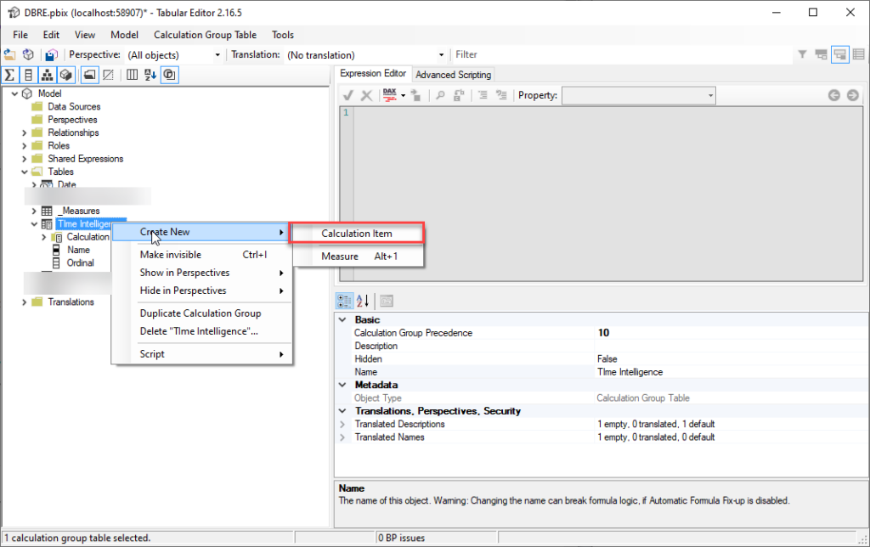Open the Property combo box

[639, 95]
